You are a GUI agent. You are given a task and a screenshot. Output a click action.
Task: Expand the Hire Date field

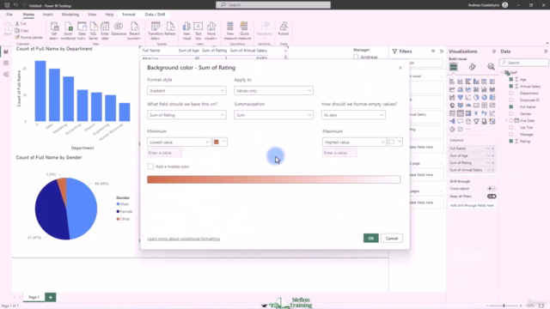tap(506, 120)
